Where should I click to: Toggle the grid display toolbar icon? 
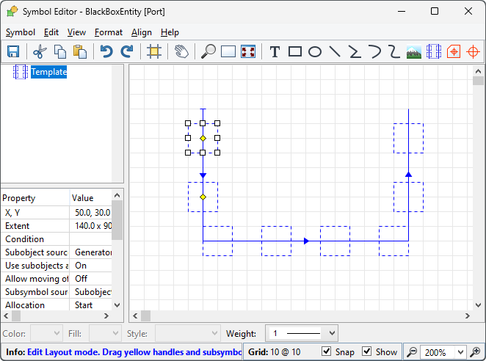(153, 51)
